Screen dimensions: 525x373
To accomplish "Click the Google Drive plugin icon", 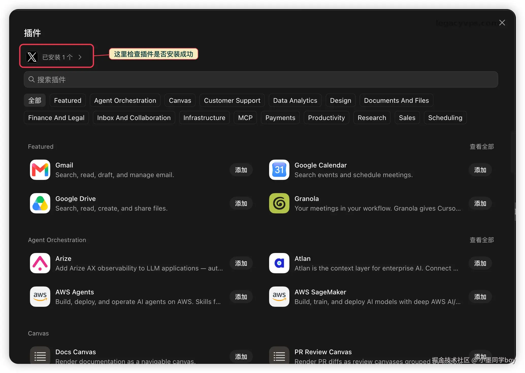I will tap(40, 203).
